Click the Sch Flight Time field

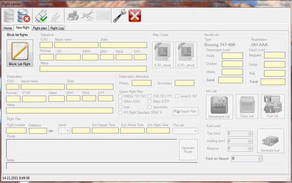(158, 130)
